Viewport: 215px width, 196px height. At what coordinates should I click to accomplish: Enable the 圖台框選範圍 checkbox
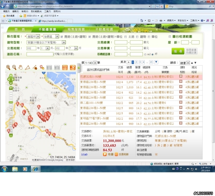click(x=170, y=37)
